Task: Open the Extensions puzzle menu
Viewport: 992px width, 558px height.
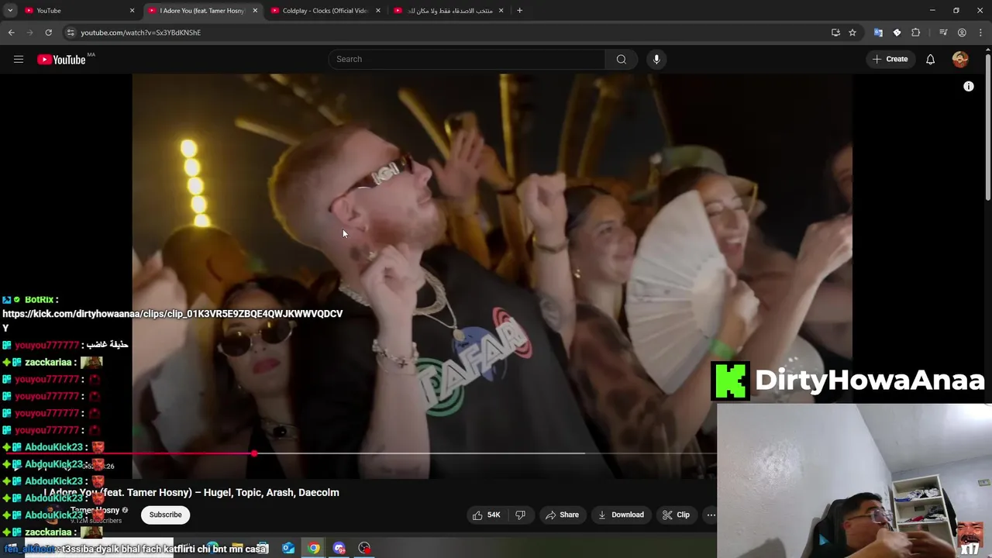Action: [916, 33]
